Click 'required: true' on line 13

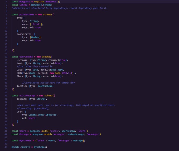pyautogui.click(x=31, y=41)
